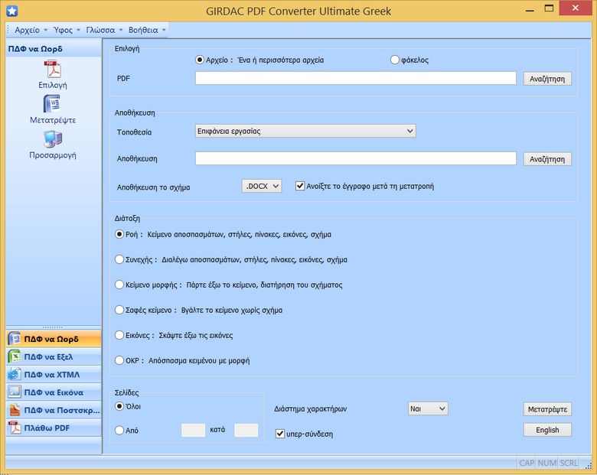
Task: Choose the Κείμενο μορφής layout option
Action: click(x=119, y=285)
